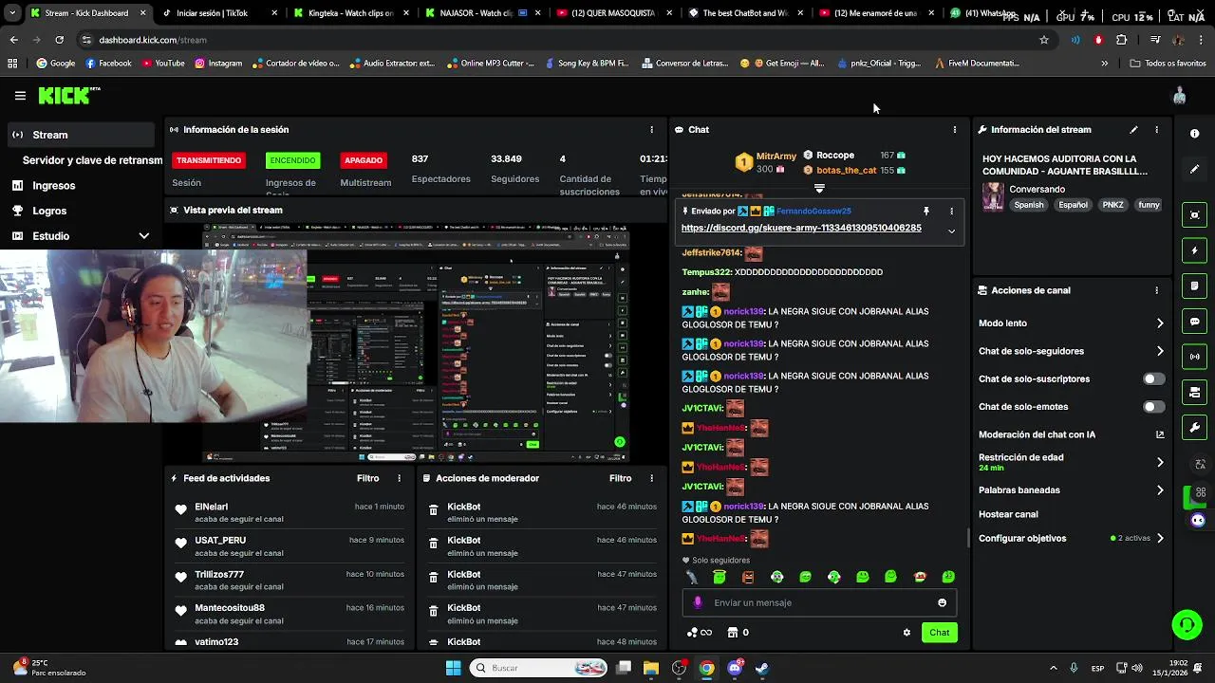
Task: Open Acciones de canal three-dot menu
Action: tap(1156, 290)
